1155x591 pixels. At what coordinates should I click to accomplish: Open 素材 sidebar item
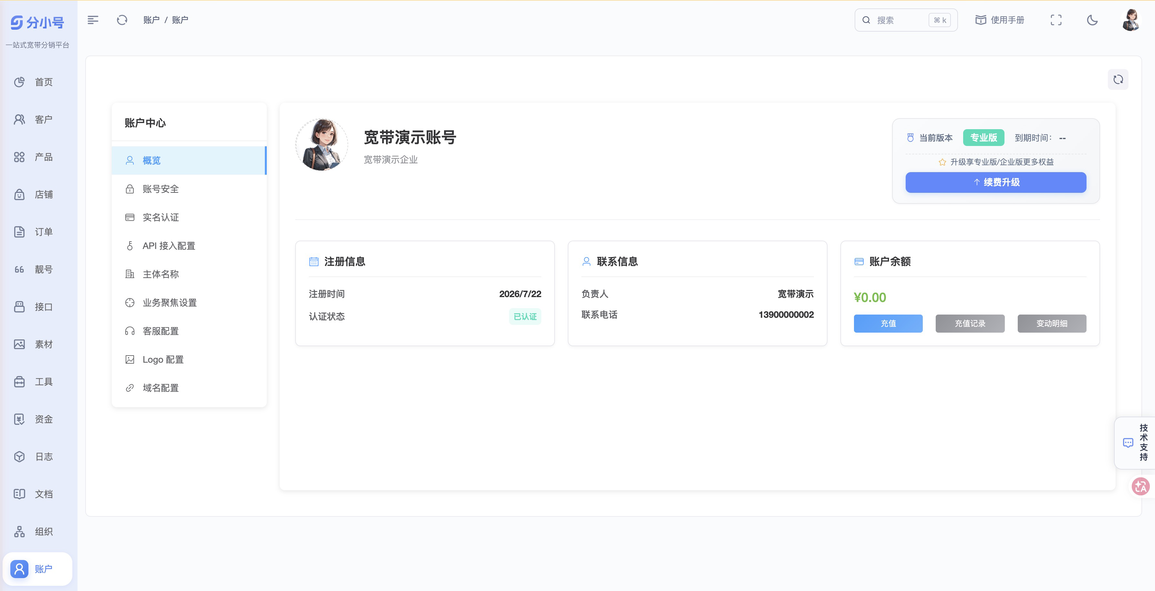coord(38,344)
